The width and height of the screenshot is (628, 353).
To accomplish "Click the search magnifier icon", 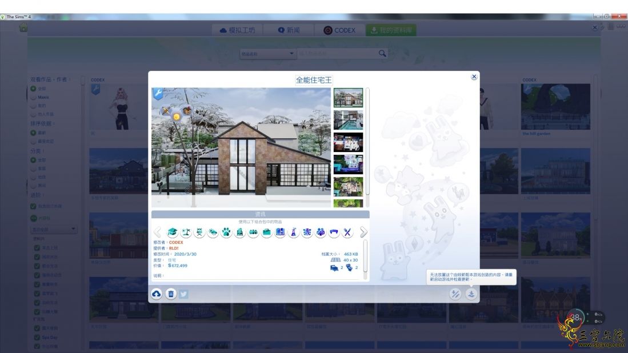I will 382,53.
